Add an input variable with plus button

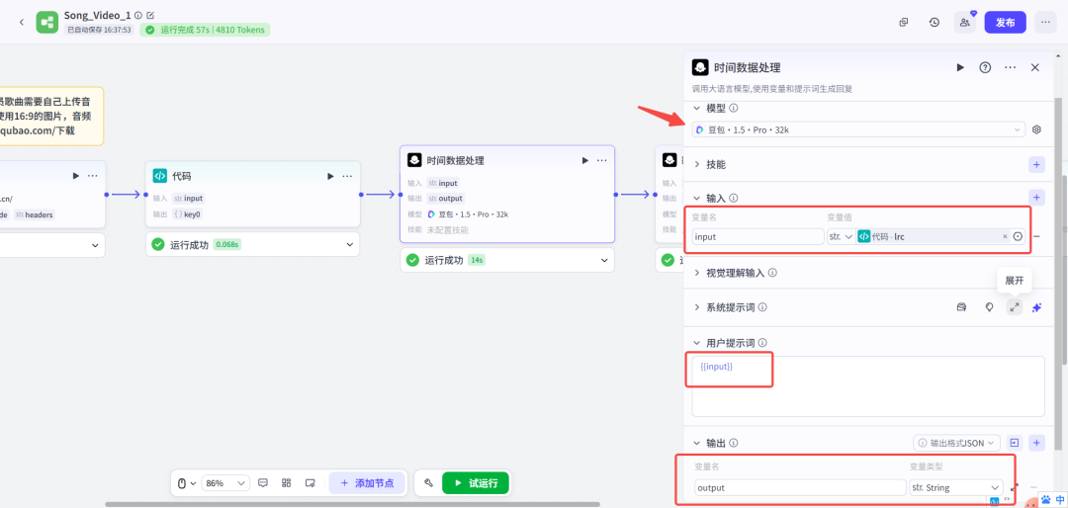tap(1036, 198)
